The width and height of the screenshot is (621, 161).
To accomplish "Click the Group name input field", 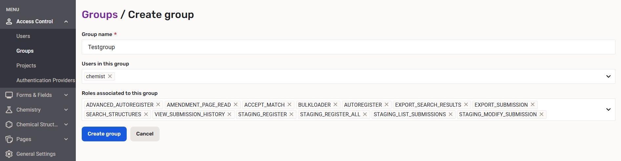I will pyautogui.click(x=348, y=47).
